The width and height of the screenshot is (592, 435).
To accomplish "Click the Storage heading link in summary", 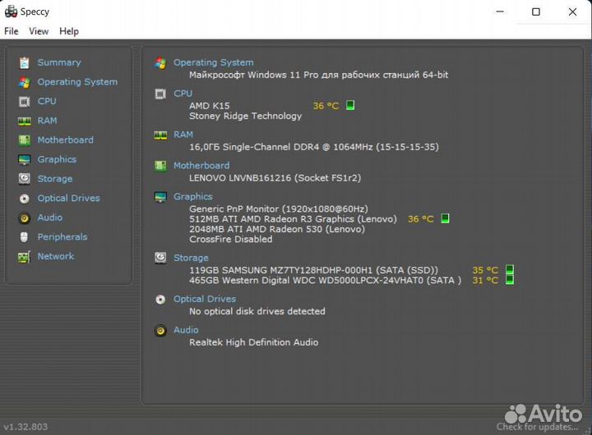I will [191, 258].
